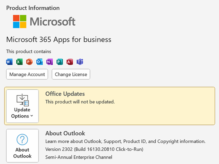Image resolution: width=219 pixels, height=164 pixels.
Task: Click the Excel app icon
Action: (19, 62)
